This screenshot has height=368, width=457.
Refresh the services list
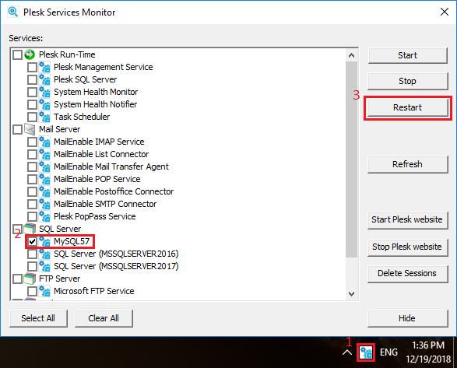pyautogui.click(x=407, y=164)
